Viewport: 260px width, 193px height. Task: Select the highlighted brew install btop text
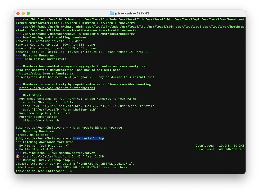point(88,138)
